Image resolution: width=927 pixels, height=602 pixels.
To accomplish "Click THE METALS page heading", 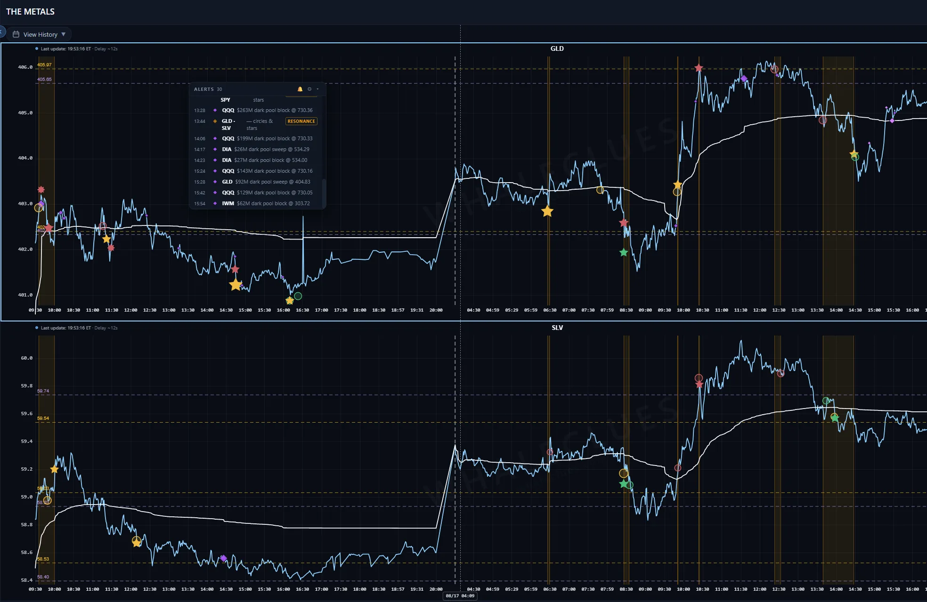I will point(30,12).
